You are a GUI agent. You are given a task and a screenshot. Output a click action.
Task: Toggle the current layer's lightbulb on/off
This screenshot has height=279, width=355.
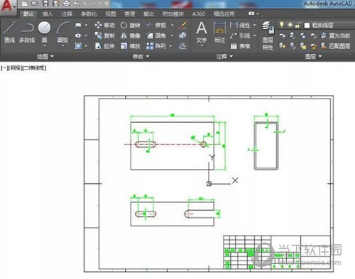282,25
